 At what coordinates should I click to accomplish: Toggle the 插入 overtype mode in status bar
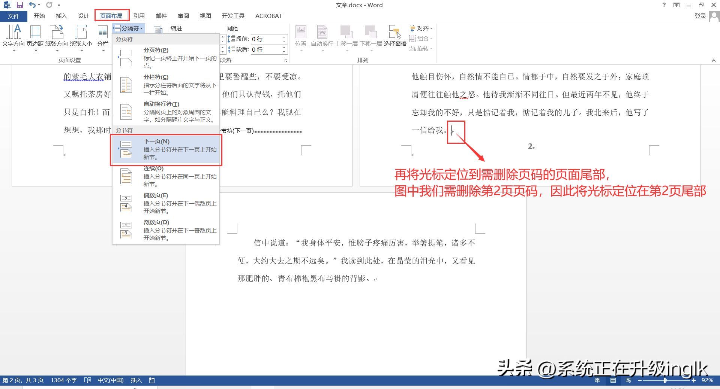point(136,380)
